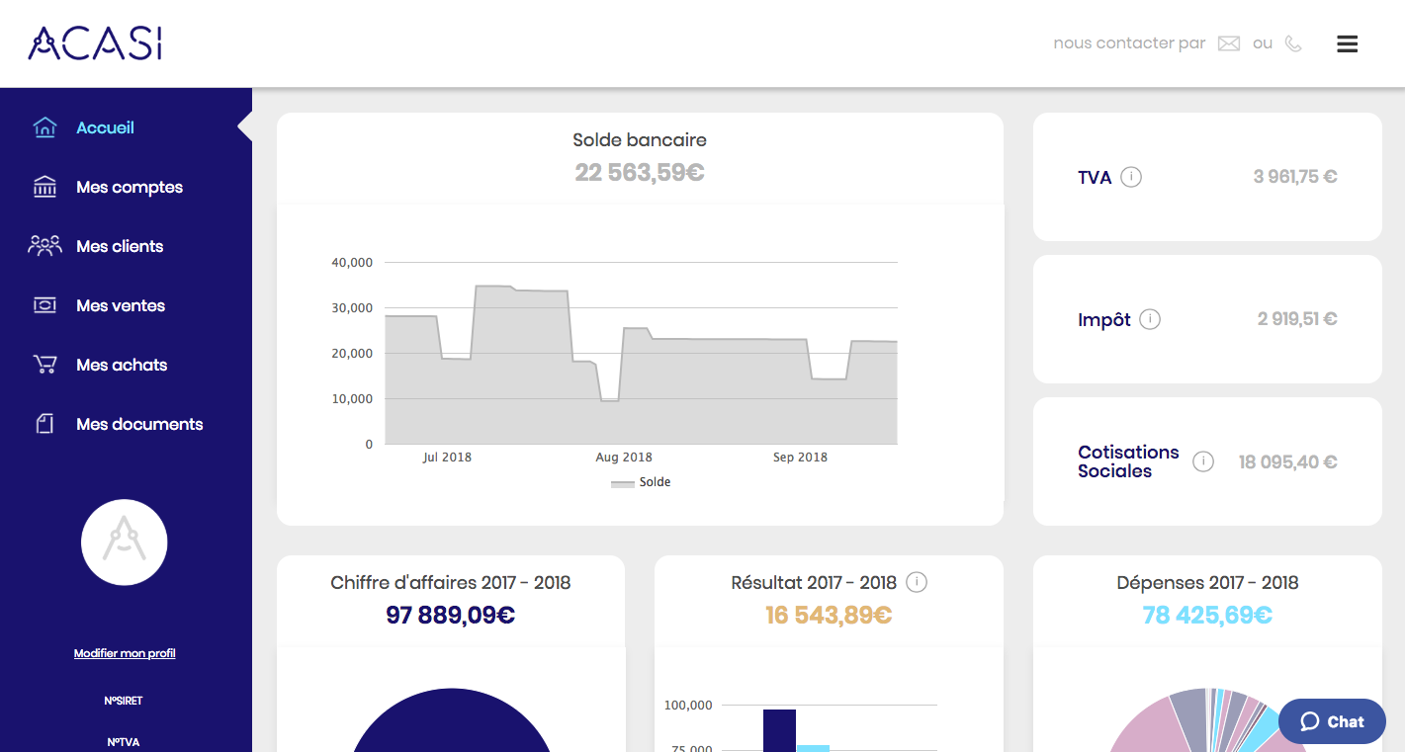The width and height of the screenshot is (1405, 752).
Task: Click Modifier mon profil link
Action: (x=125, y=653)
